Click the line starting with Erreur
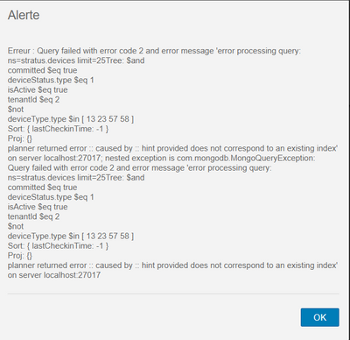This screenshot has height=340, width=350. pyautogui.click(x=154, y=51)
